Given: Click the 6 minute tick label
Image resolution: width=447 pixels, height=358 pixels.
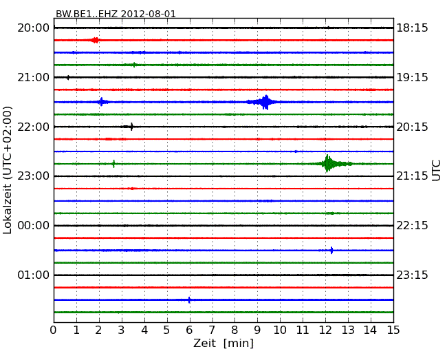Looking at the screenshot, I should (189, 330).
